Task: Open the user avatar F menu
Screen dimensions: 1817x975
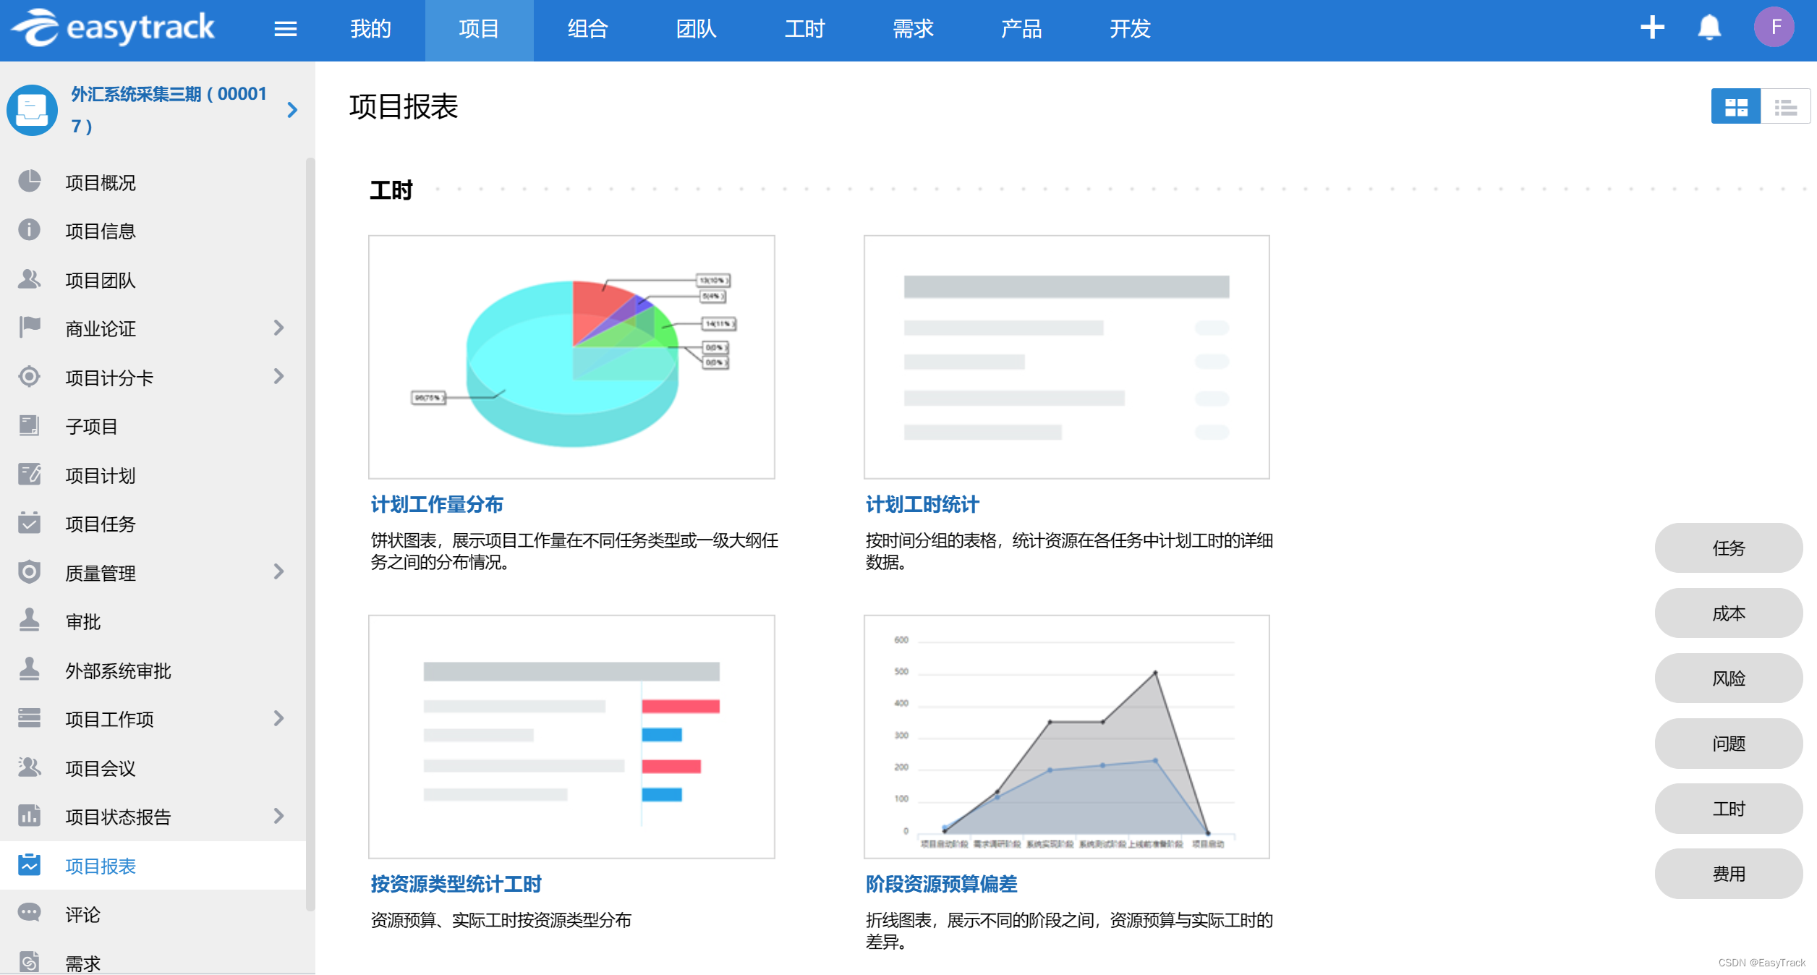Action: coord(1773,28)
